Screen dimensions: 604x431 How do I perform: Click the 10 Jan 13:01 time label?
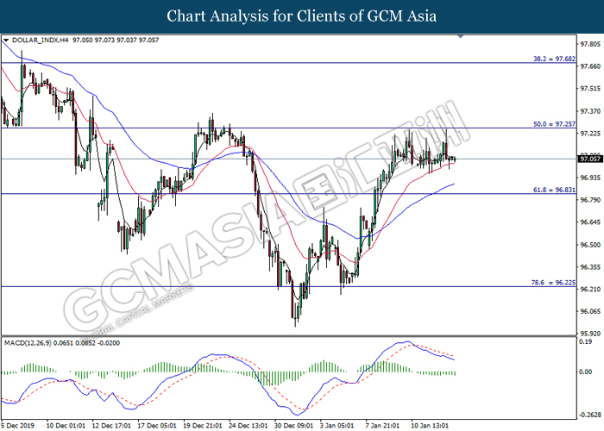tap(430, 426)
